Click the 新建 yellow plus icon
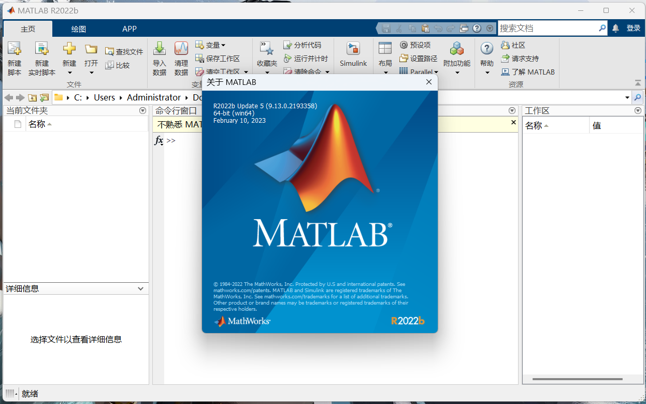Viewport: 646px width, 404px height. pos(69,49)
